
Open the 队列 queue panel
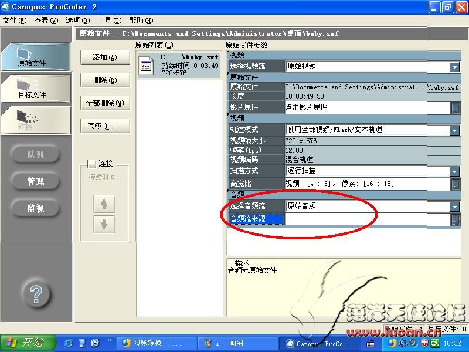[36, 154]
